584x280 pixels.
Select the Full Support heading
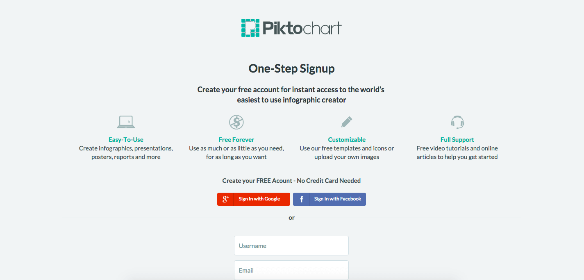[457, 140]
